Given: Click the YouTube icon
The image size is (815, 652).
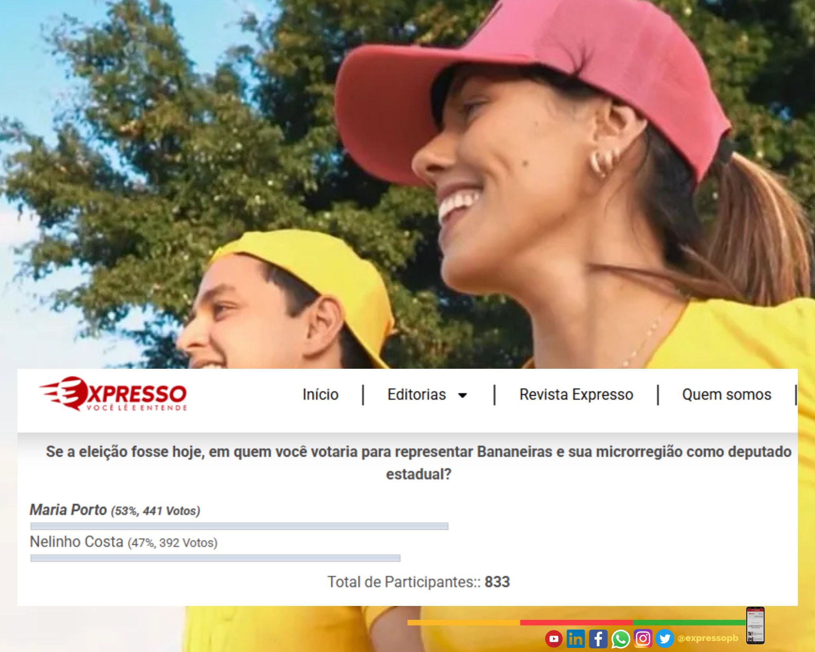Looking at the screenshot, I should tap(554, 639).
